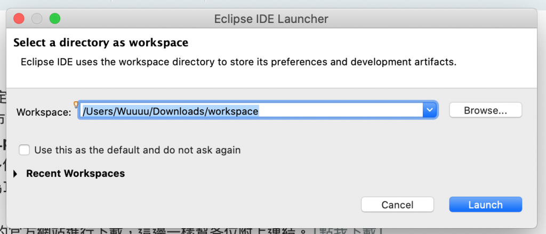This screenshot has height=234, width=546.
Task: Click the workspace directory description sentence
Action: [238, 62]
